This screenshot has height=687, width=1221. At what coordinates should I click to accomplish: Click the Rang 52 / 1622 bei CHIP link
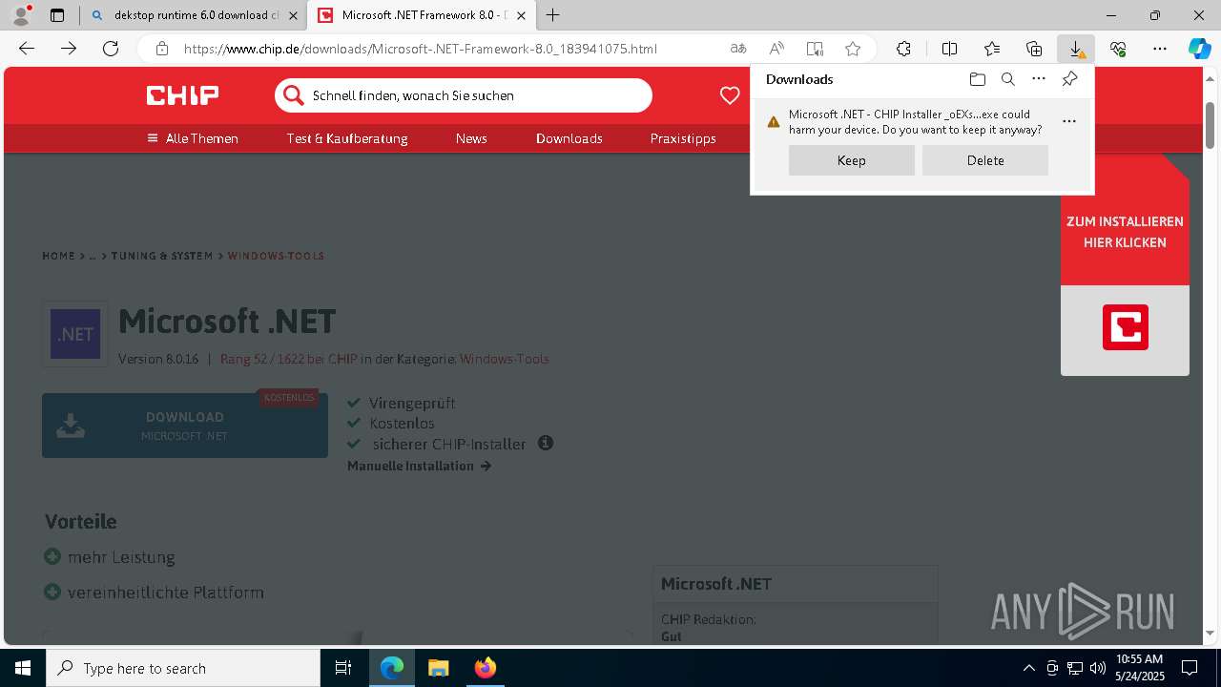(x=288, y=359)
